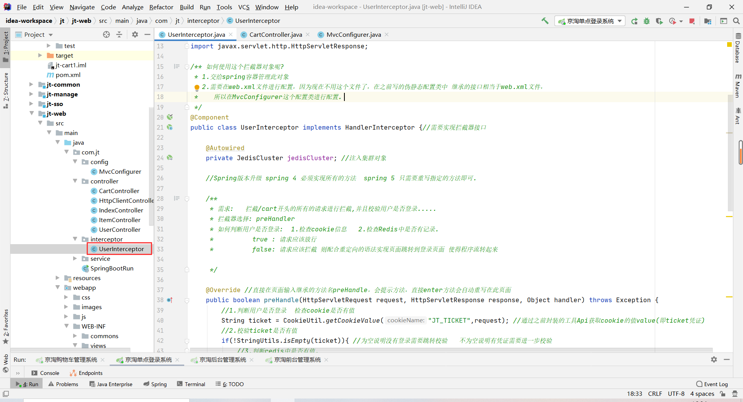Collapse all in Project panel
743x402 pixels.
pyautogui.click(x=119, y=34)
